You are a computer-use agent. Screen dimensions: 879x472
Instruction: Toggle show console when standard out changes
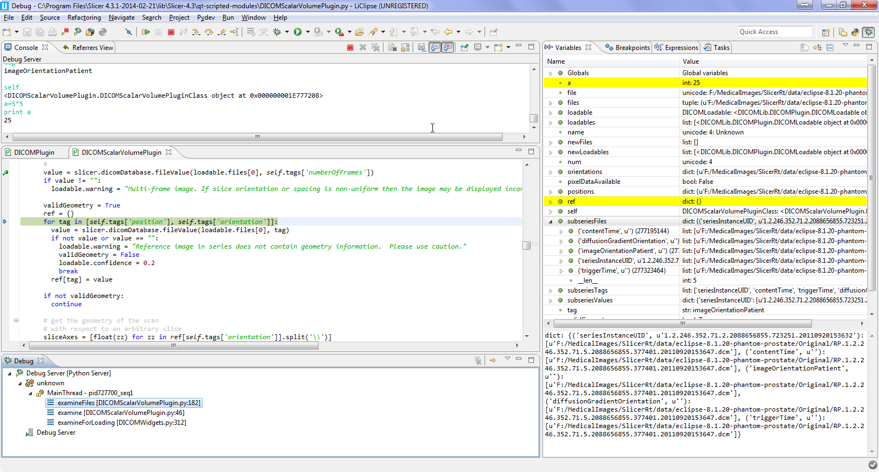pos(435,48)
